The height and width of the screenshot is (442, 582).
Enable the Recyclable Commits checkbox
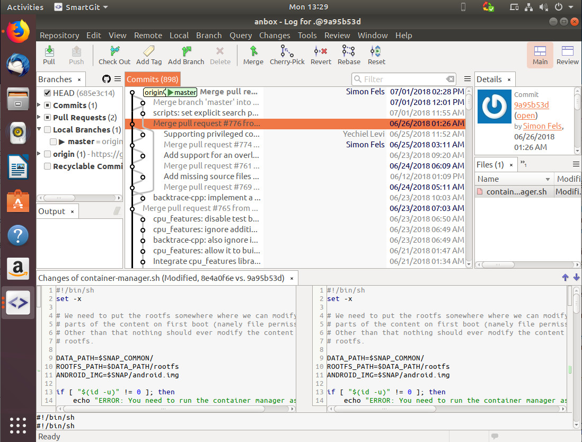pyautogui.click(x=47, y=166)
